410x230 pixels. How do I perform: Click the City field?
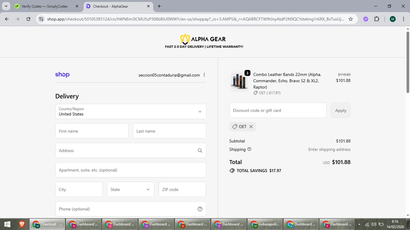pos(79,189)
